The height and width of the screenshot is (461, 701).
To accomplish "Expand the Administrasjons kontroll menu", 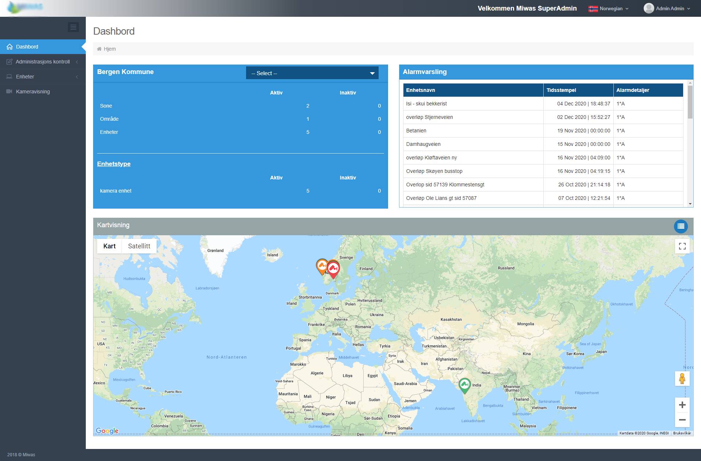I will tap(43, 62).
